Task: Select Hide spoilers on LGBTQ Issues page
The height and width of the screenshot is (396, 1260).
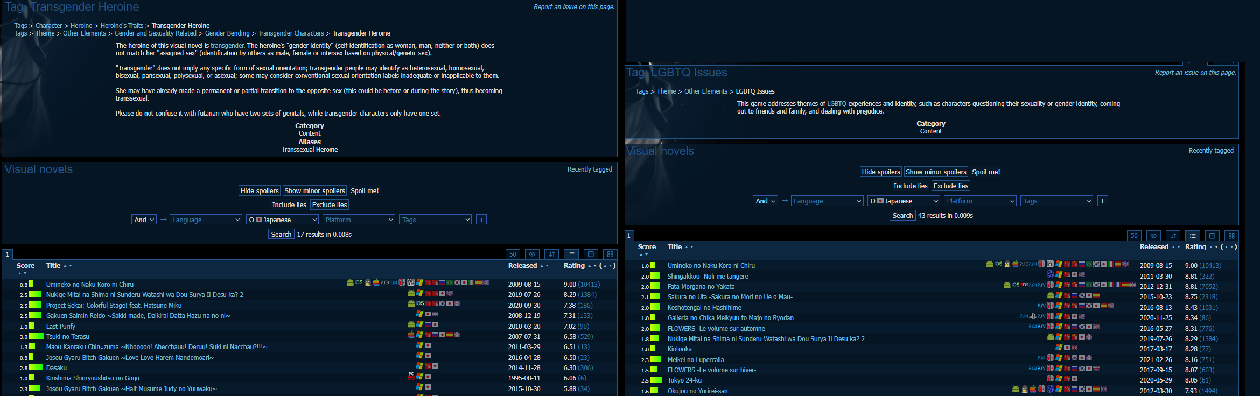Action: [x=881, y=172]
